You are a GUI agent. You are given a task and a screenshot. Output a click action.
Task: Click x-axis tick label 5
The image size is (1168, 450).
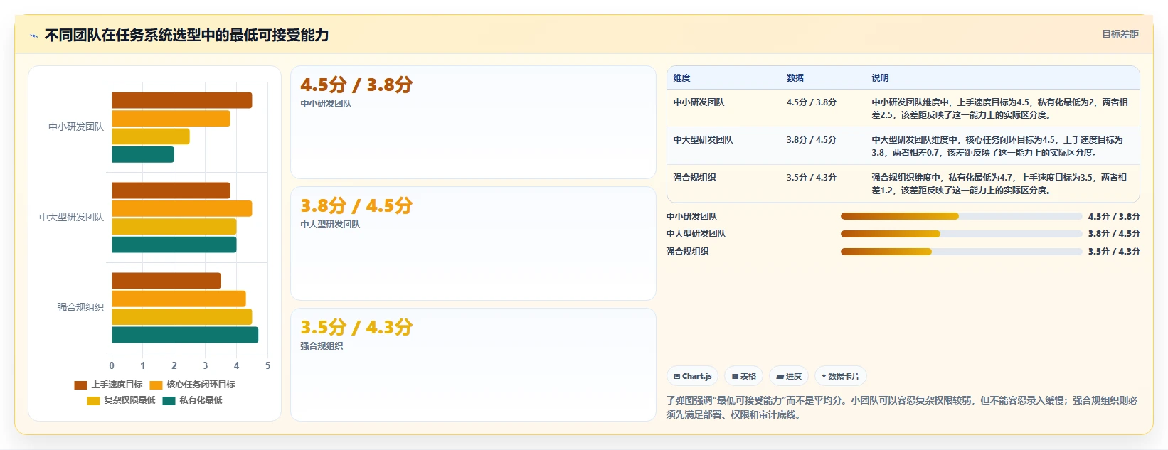tap(267, 366)
